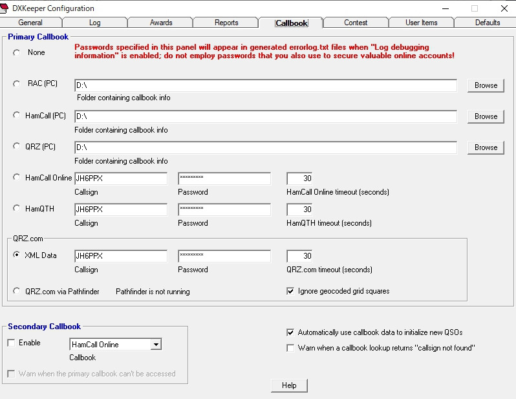Switch to the Awards tab
This screenshot has width=516, height=399.
pos(161,23)
